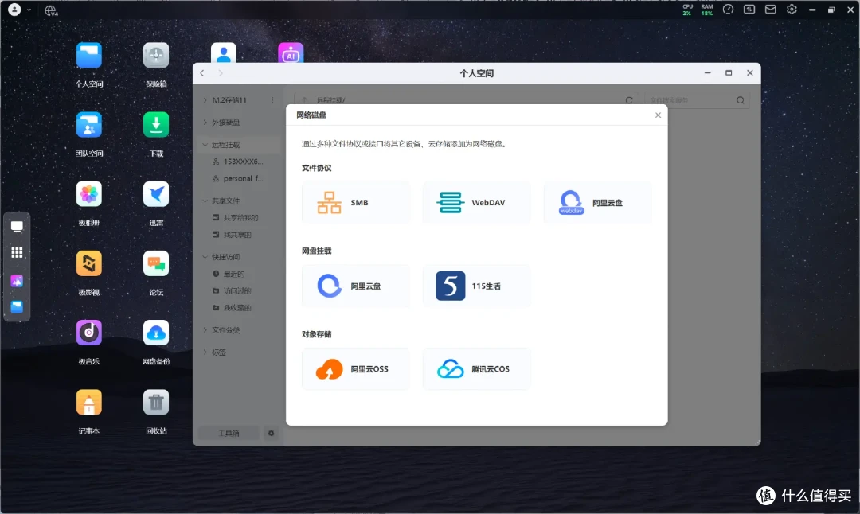This screenshot has height=514, width=860.
Task: Close the 网络磁盘 dialog
Action: click(659, 115)
